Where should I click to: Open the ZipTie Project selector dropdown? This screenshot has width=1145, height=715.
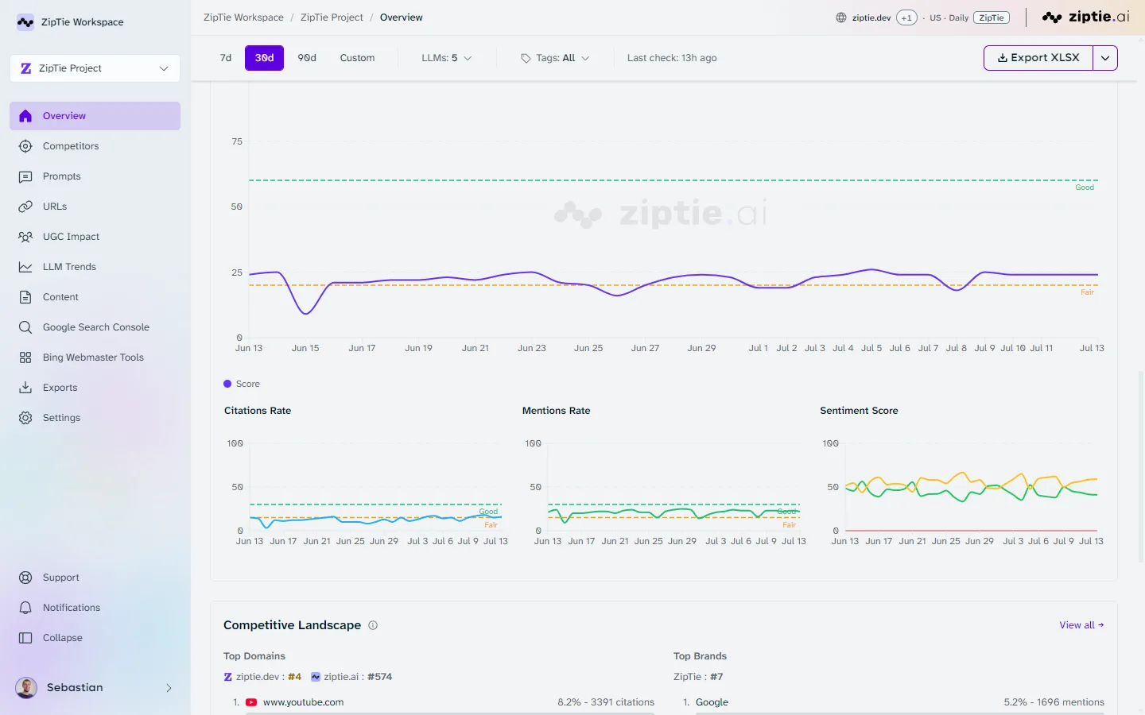coord(95,68)
